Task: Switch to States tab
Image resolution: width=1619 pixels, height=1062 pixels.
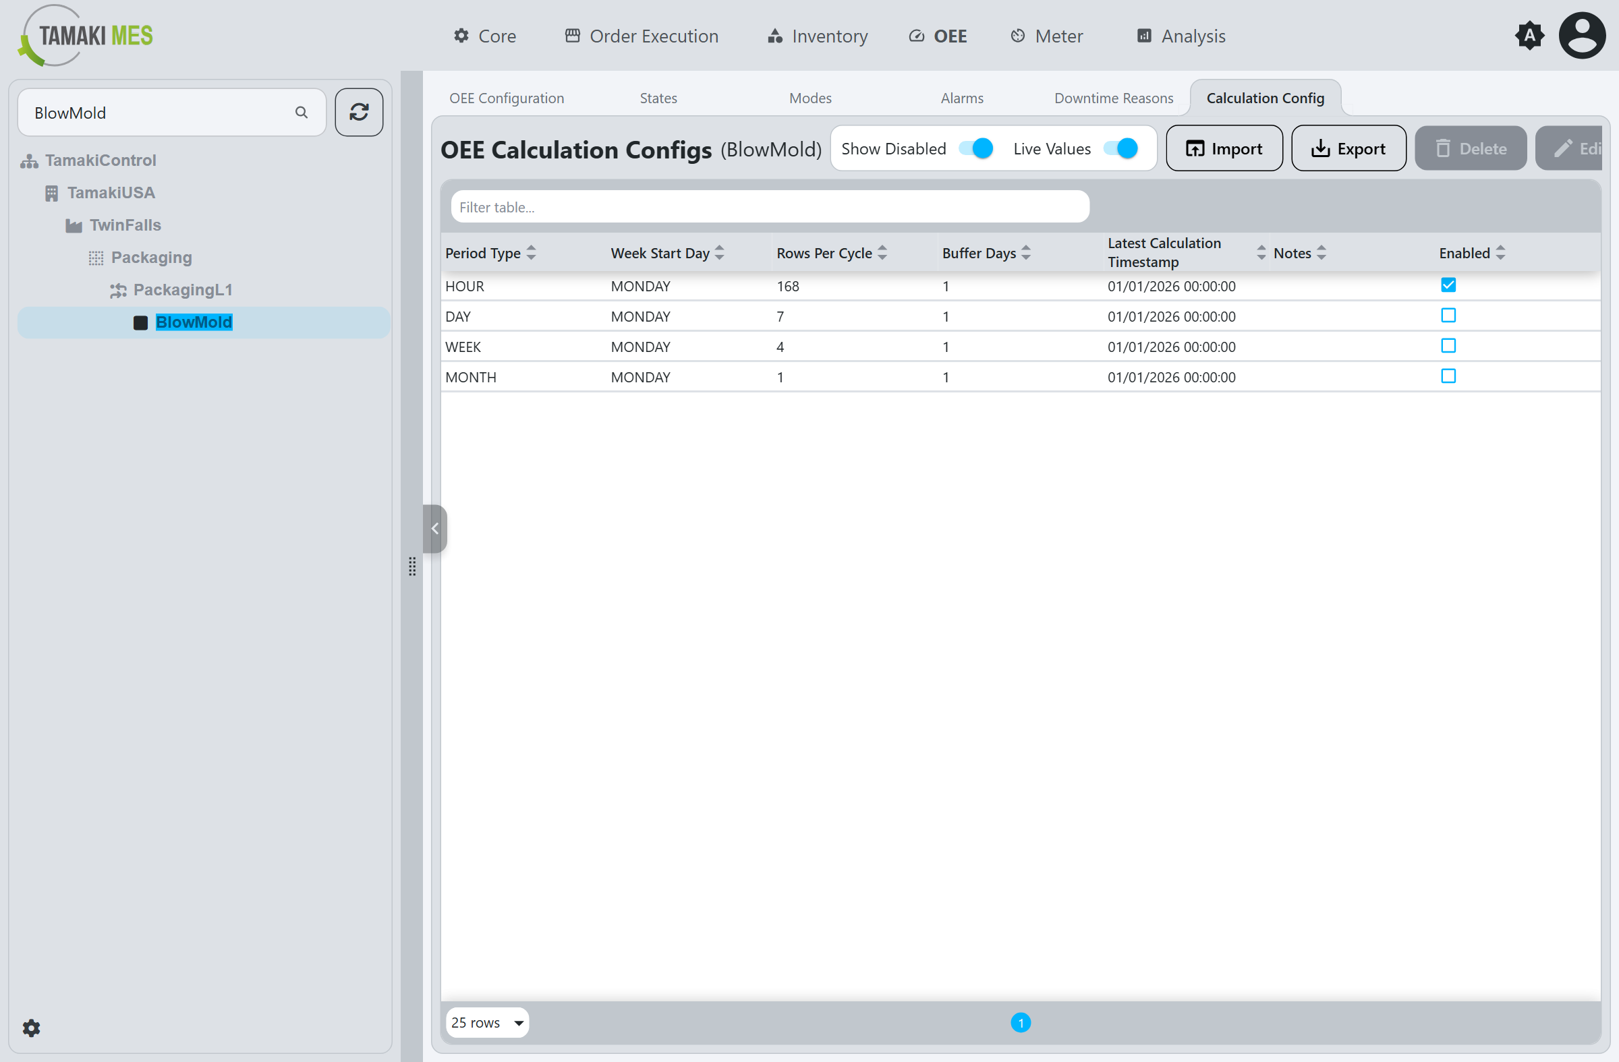Action: coord(658,98)
